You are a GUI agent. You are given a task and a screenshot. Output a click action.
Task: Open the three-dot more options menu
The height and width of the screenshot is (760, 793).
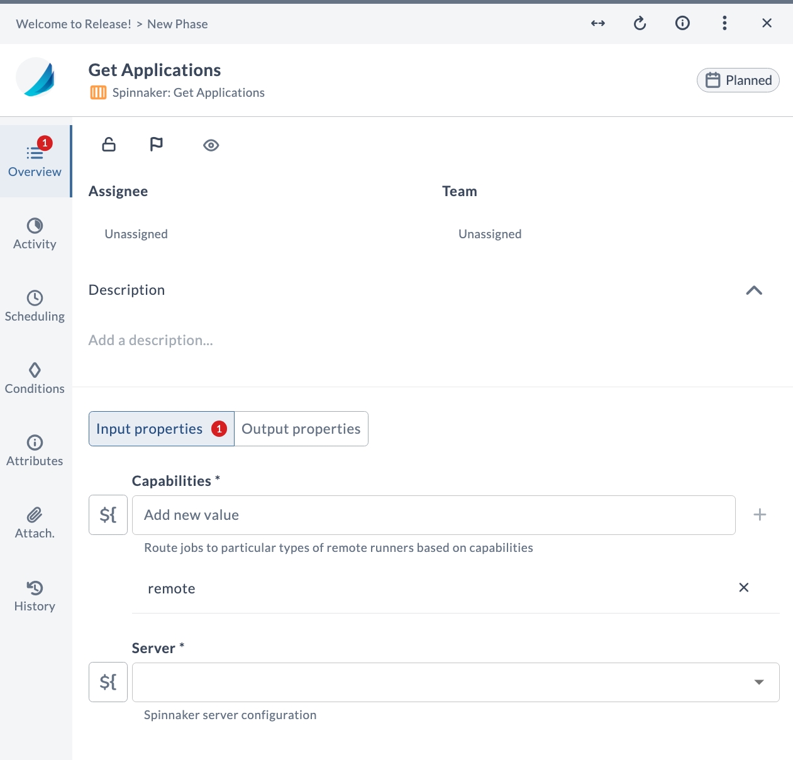click(724, 24)
